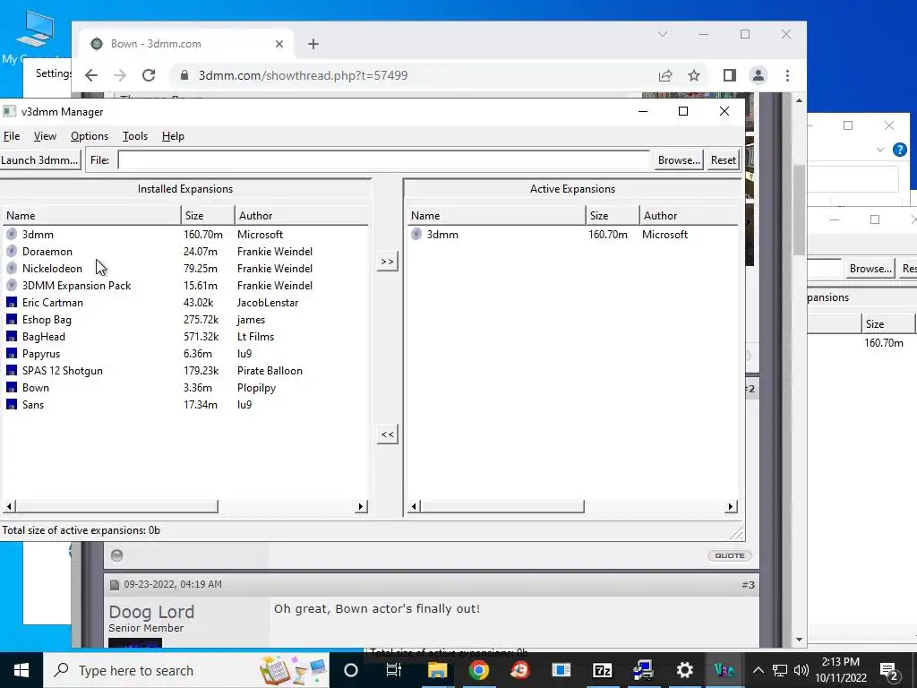Click 'Pirate Balloon' author cell
The height and width of the screenshot is (688, 917).
tap(270, 370)
